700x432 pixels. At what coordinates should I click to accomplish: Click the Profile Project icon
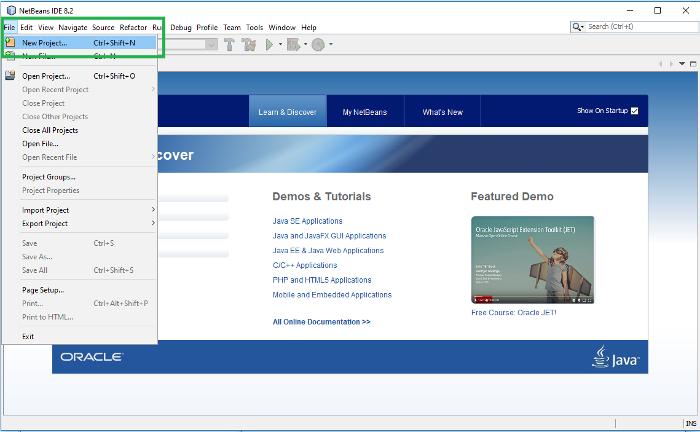coord(318,44)
